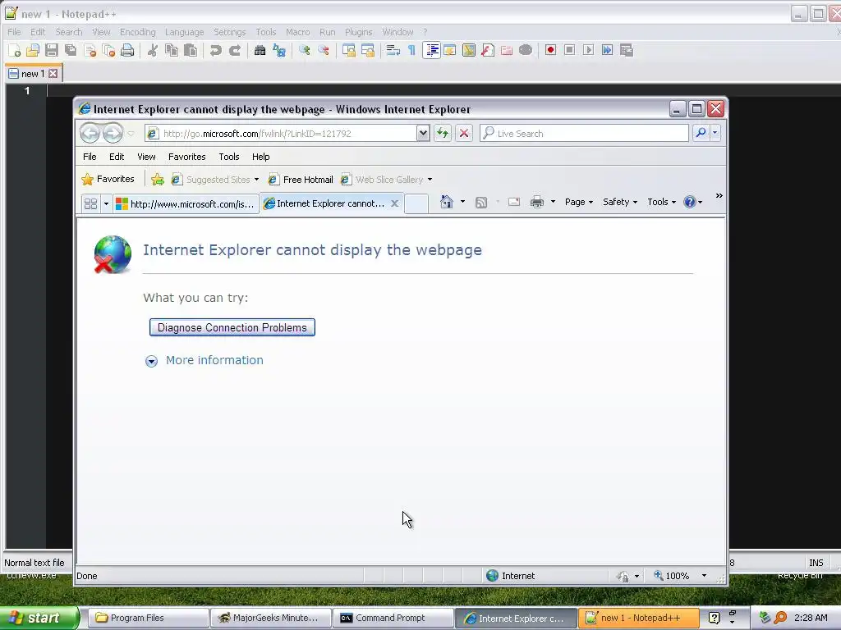Viewport: 841px width, 630px height.
Task: Open Notepad++ Plugins menu
Action: [x=358, y=32]
